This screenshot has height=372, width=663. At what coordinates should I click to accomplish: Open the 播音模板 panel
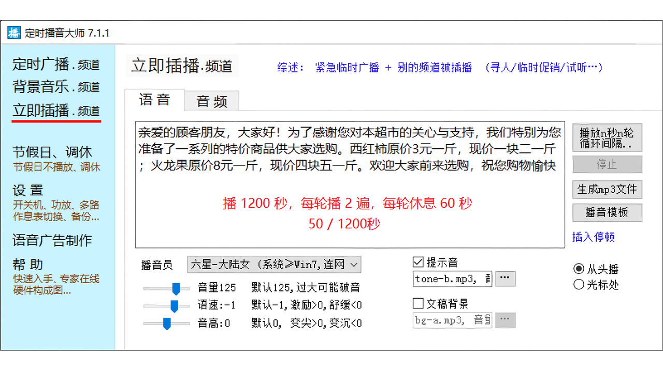607,212
